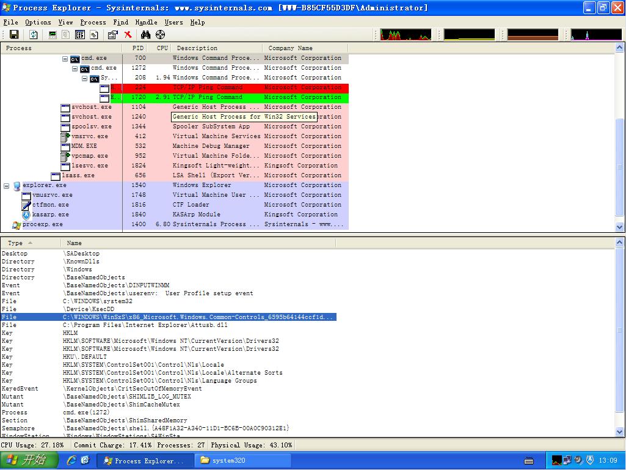Open the Options menu

click(38, 22)
